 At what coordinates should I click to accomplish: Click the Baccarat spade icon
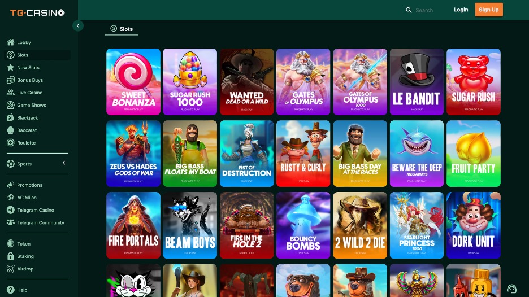[10, 130]
